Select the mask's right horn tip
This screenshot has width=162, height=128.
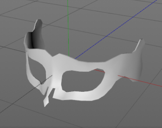click(141, 42)
